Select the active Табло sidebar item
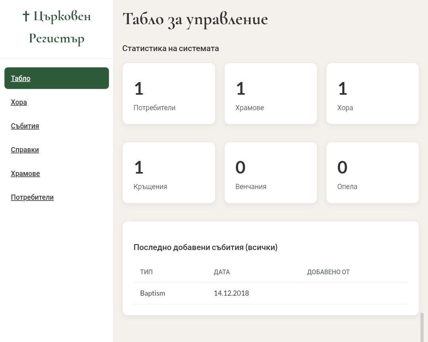 [21, 78]
